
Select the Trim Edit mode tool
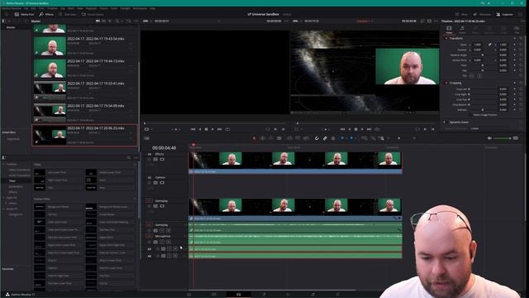pyautogui.click(x=263, y=138)
